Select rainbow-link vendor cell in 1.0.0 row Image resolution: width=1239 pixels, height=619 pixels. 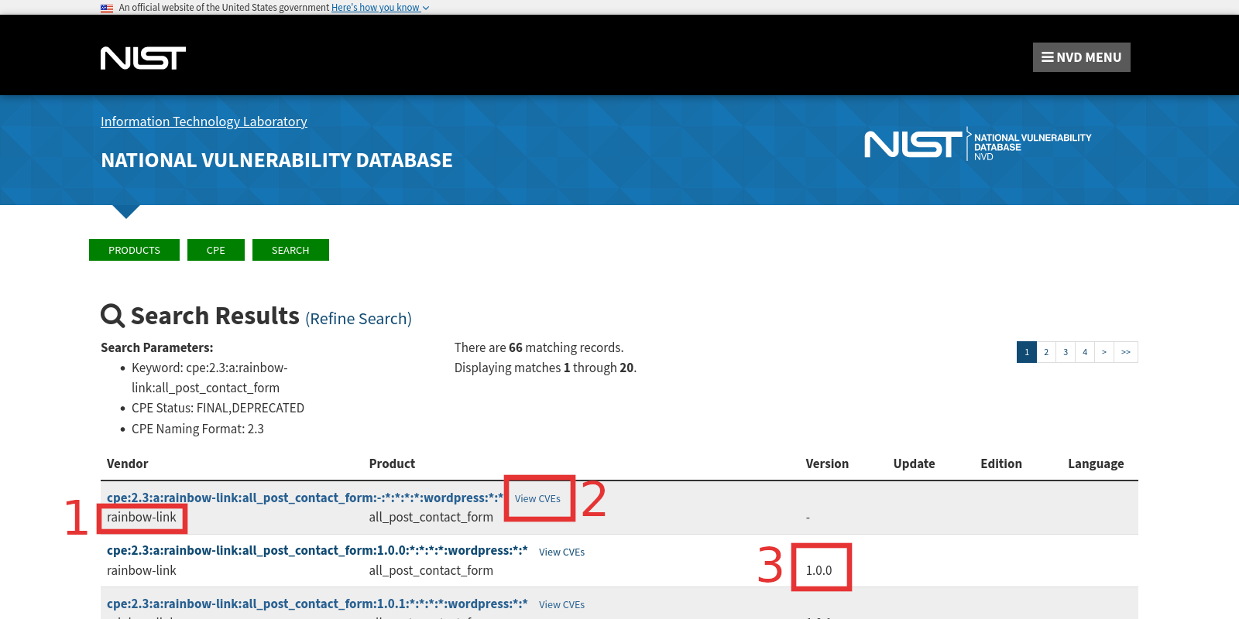click(142, 570)
